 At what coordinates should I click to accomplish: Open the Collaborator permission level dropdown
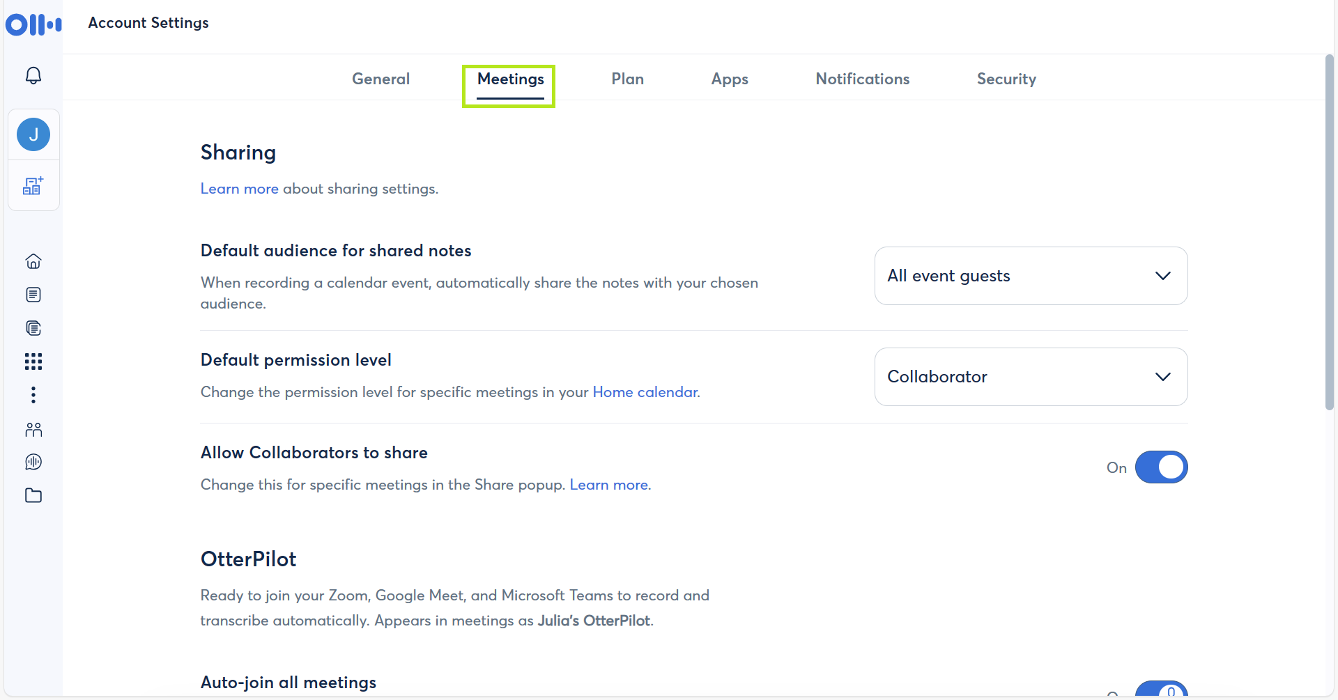[x=1031, y=377]
